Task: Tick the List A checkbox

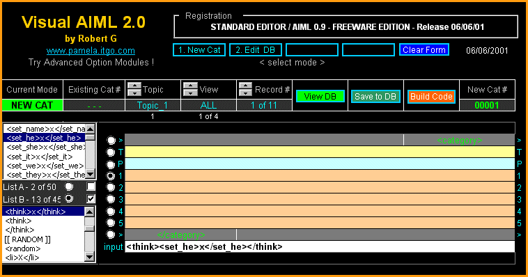Action: tap(91, 186)
